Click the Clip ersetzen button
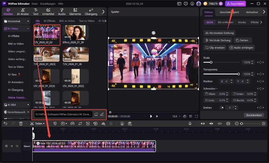Image resolution: width=269 pixels, height=163 pixels. pos(215,48)
